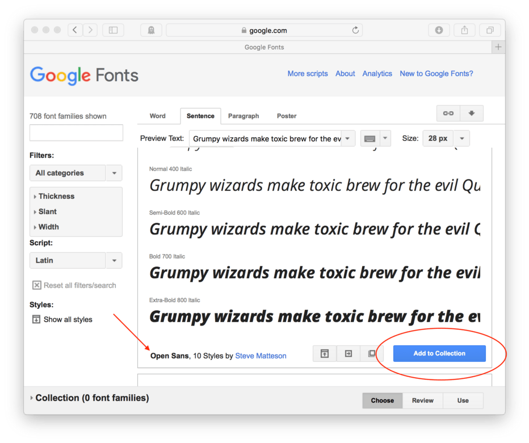
Task: Switch to the Word tab
Action: pyautogui.click(x=158, y=116)
